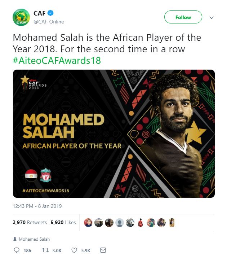Click the person icon beside the Mohamed Salah tag
This screenshot has height=262, width=227.
point(14,239)
